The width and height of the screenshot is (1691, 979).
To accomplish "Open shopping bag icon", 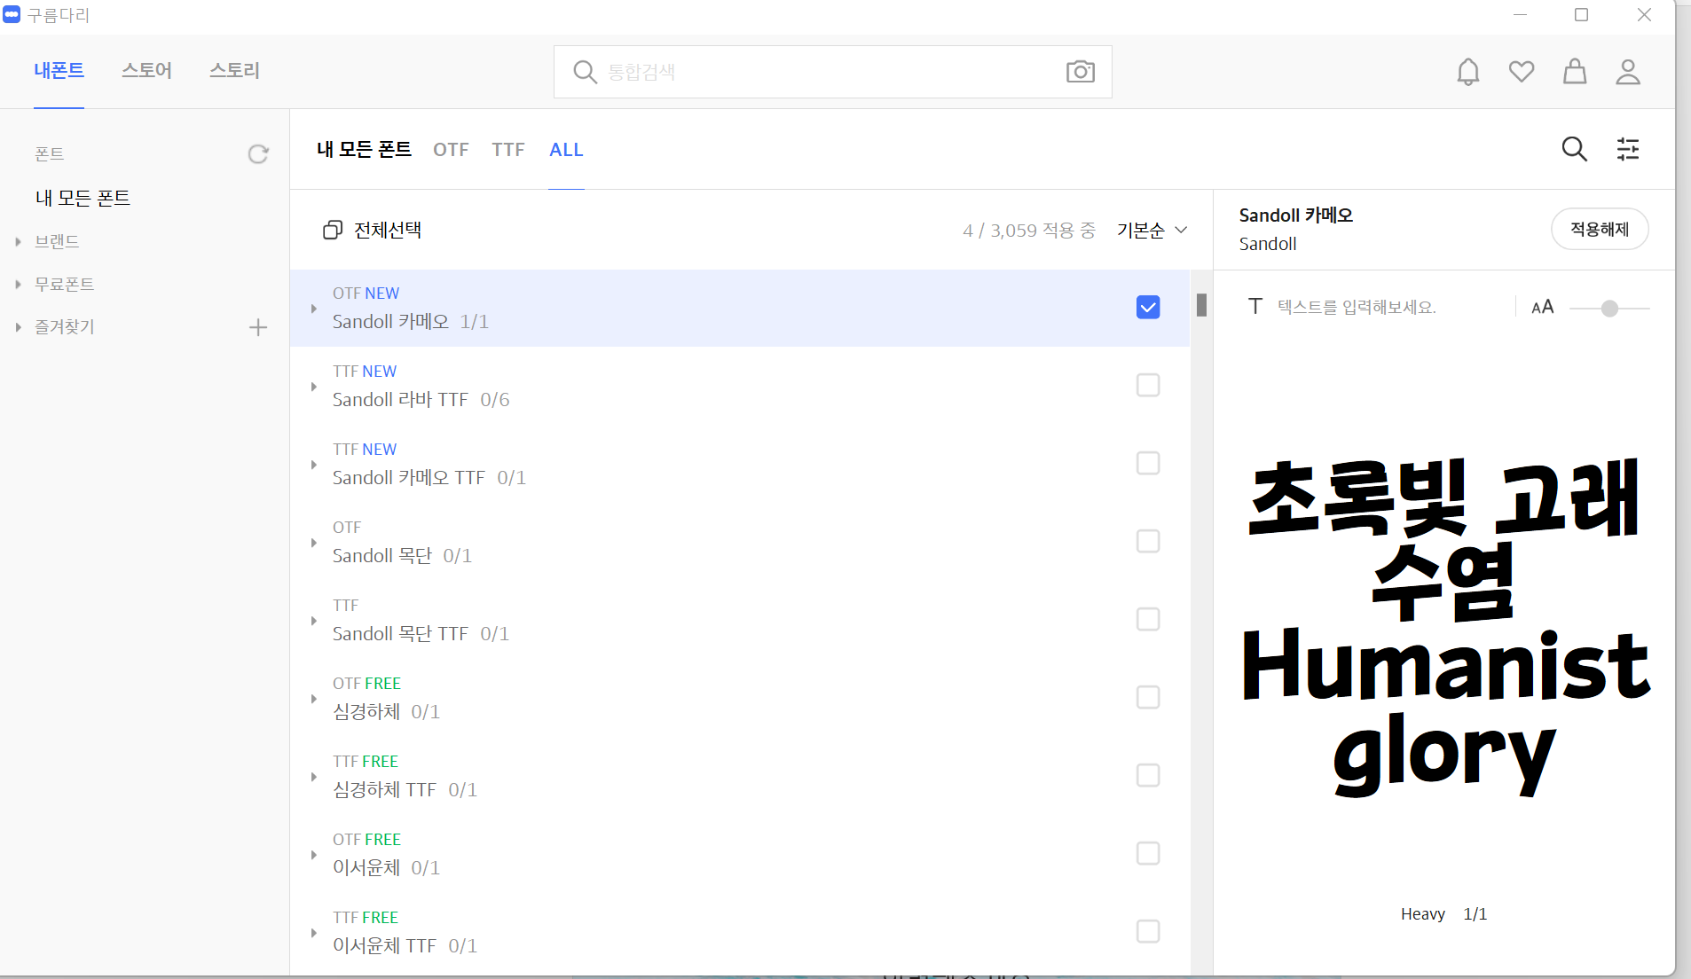I will coord(1575,72).
